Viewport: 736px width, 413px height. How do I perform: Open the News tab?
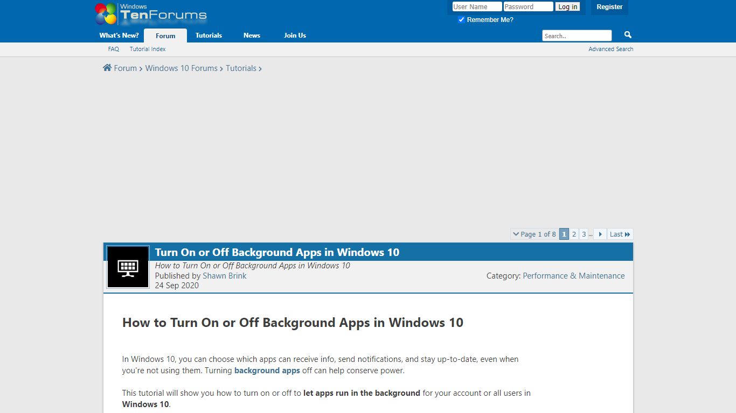[252, 35]
